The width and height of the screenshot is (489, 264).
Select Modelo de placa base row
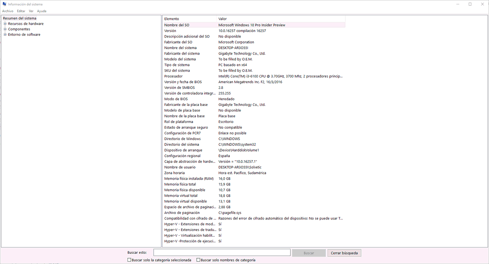tap(254, 110)
